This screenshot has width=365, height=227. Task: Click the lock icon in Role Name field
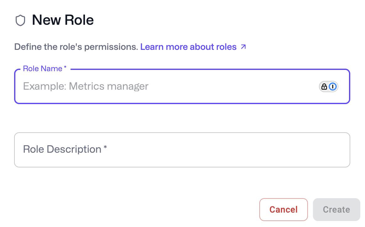coord(324,87)
